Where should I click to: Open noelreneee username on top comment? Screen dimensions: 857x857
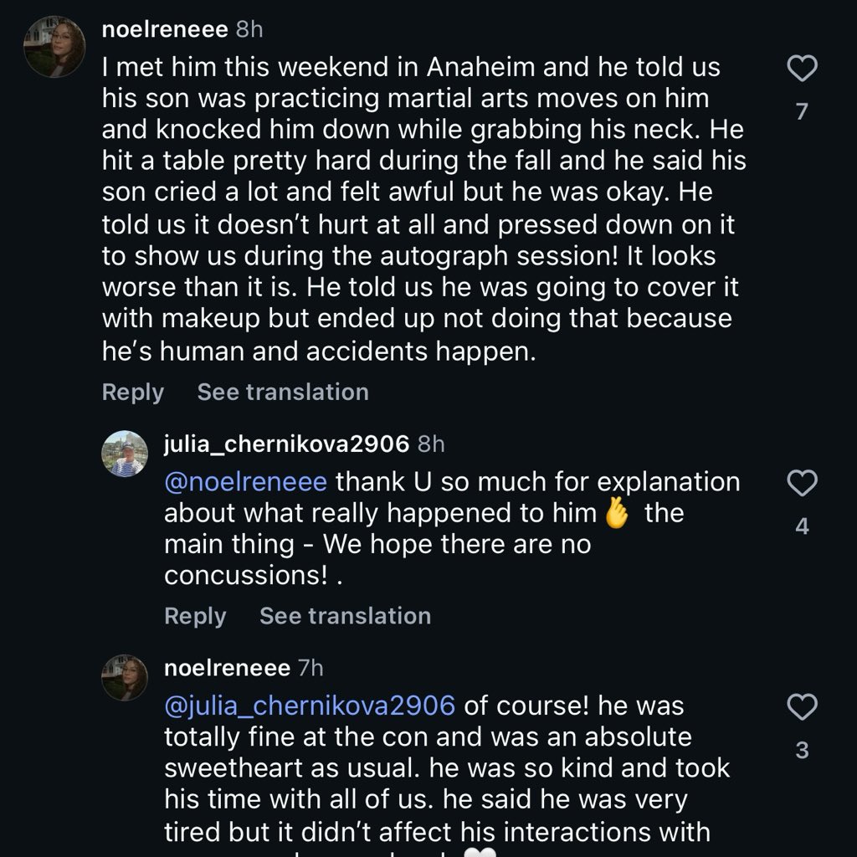tap(165, 29)
